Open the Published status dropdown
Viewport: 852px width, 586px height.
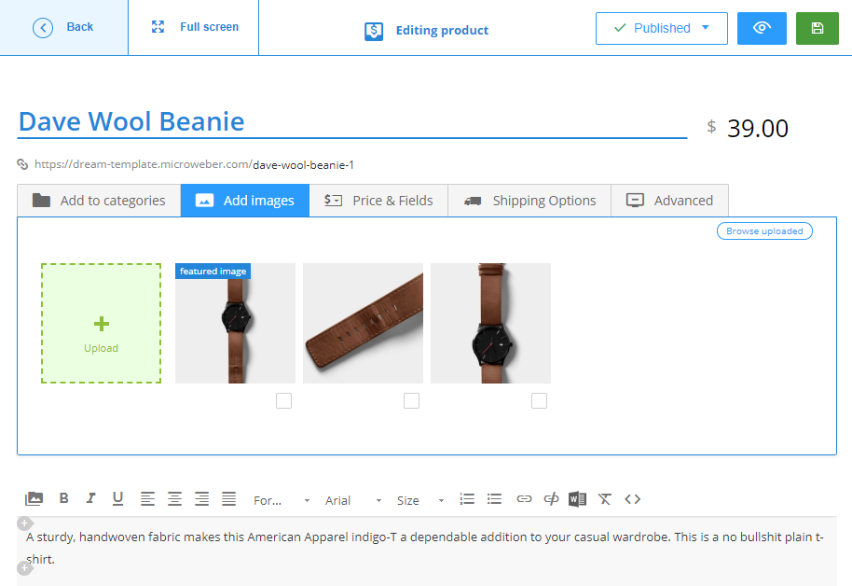[661, 28]
